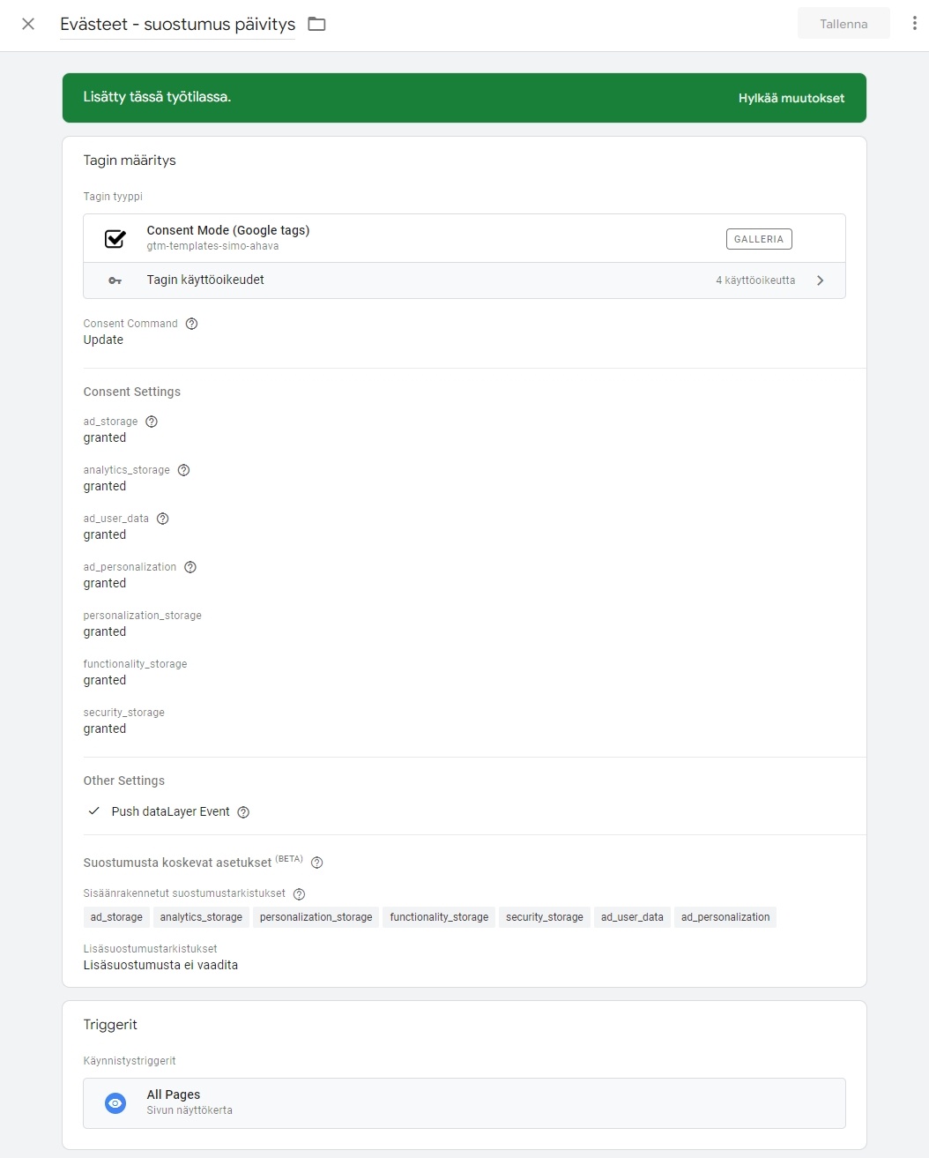Click the help icon next to Consent Command
This screenshot has height=1158, width=929.
pos(191,324)
